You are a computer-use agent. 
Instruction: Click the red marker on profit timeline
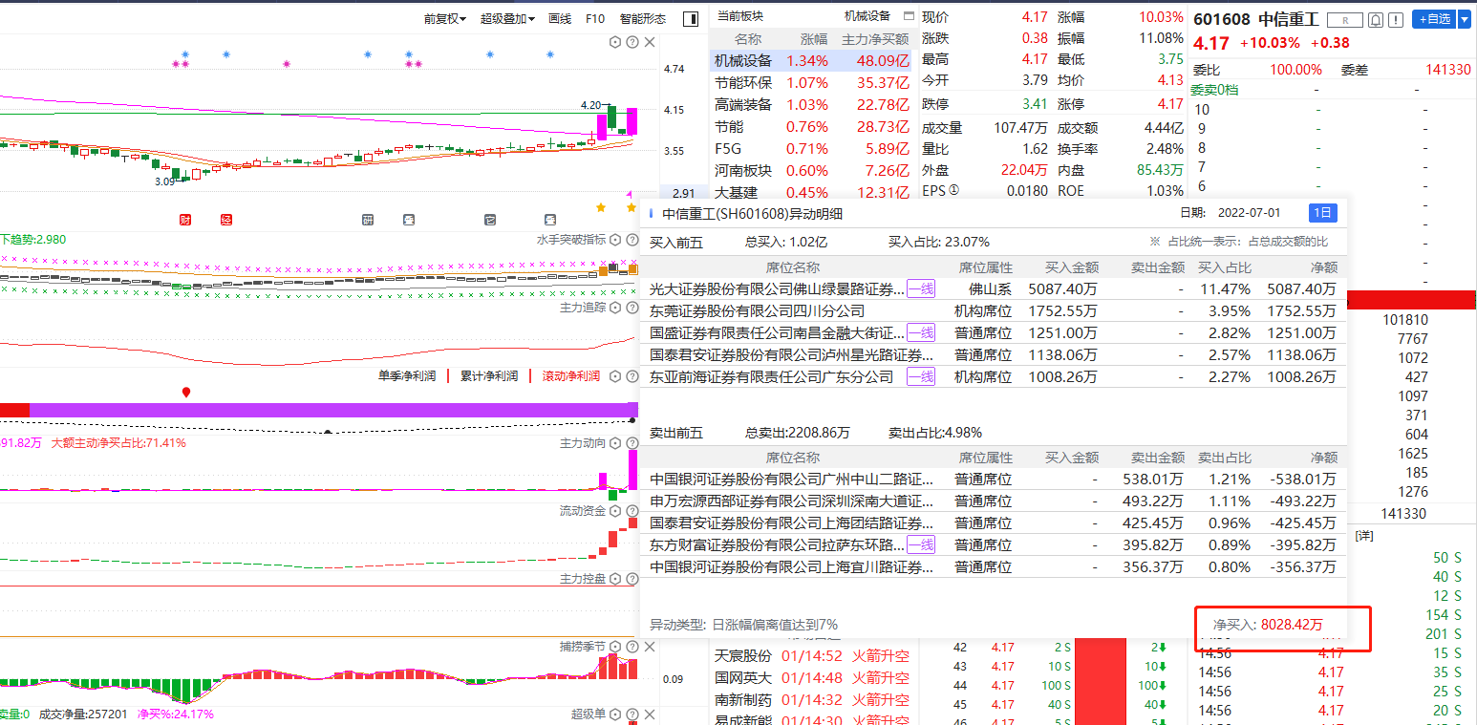186,392
